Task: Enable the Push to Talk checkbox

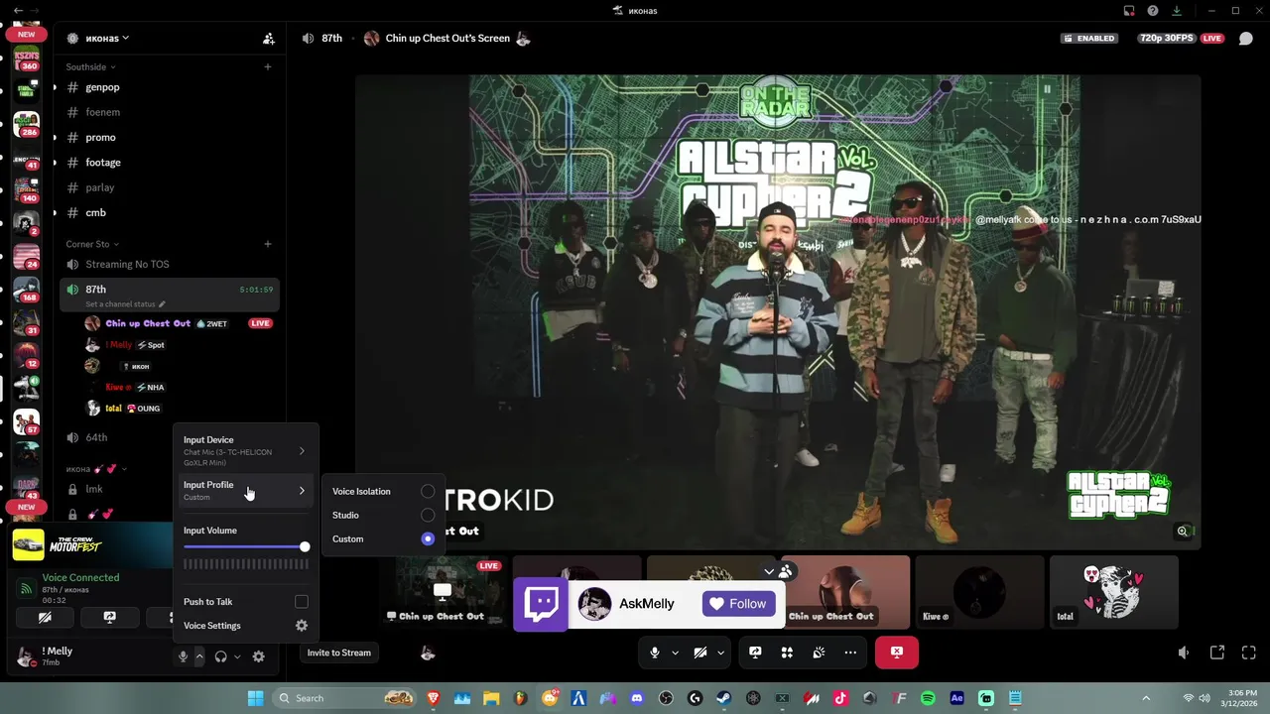Action: pyautogui.click(x=302, y=602)
